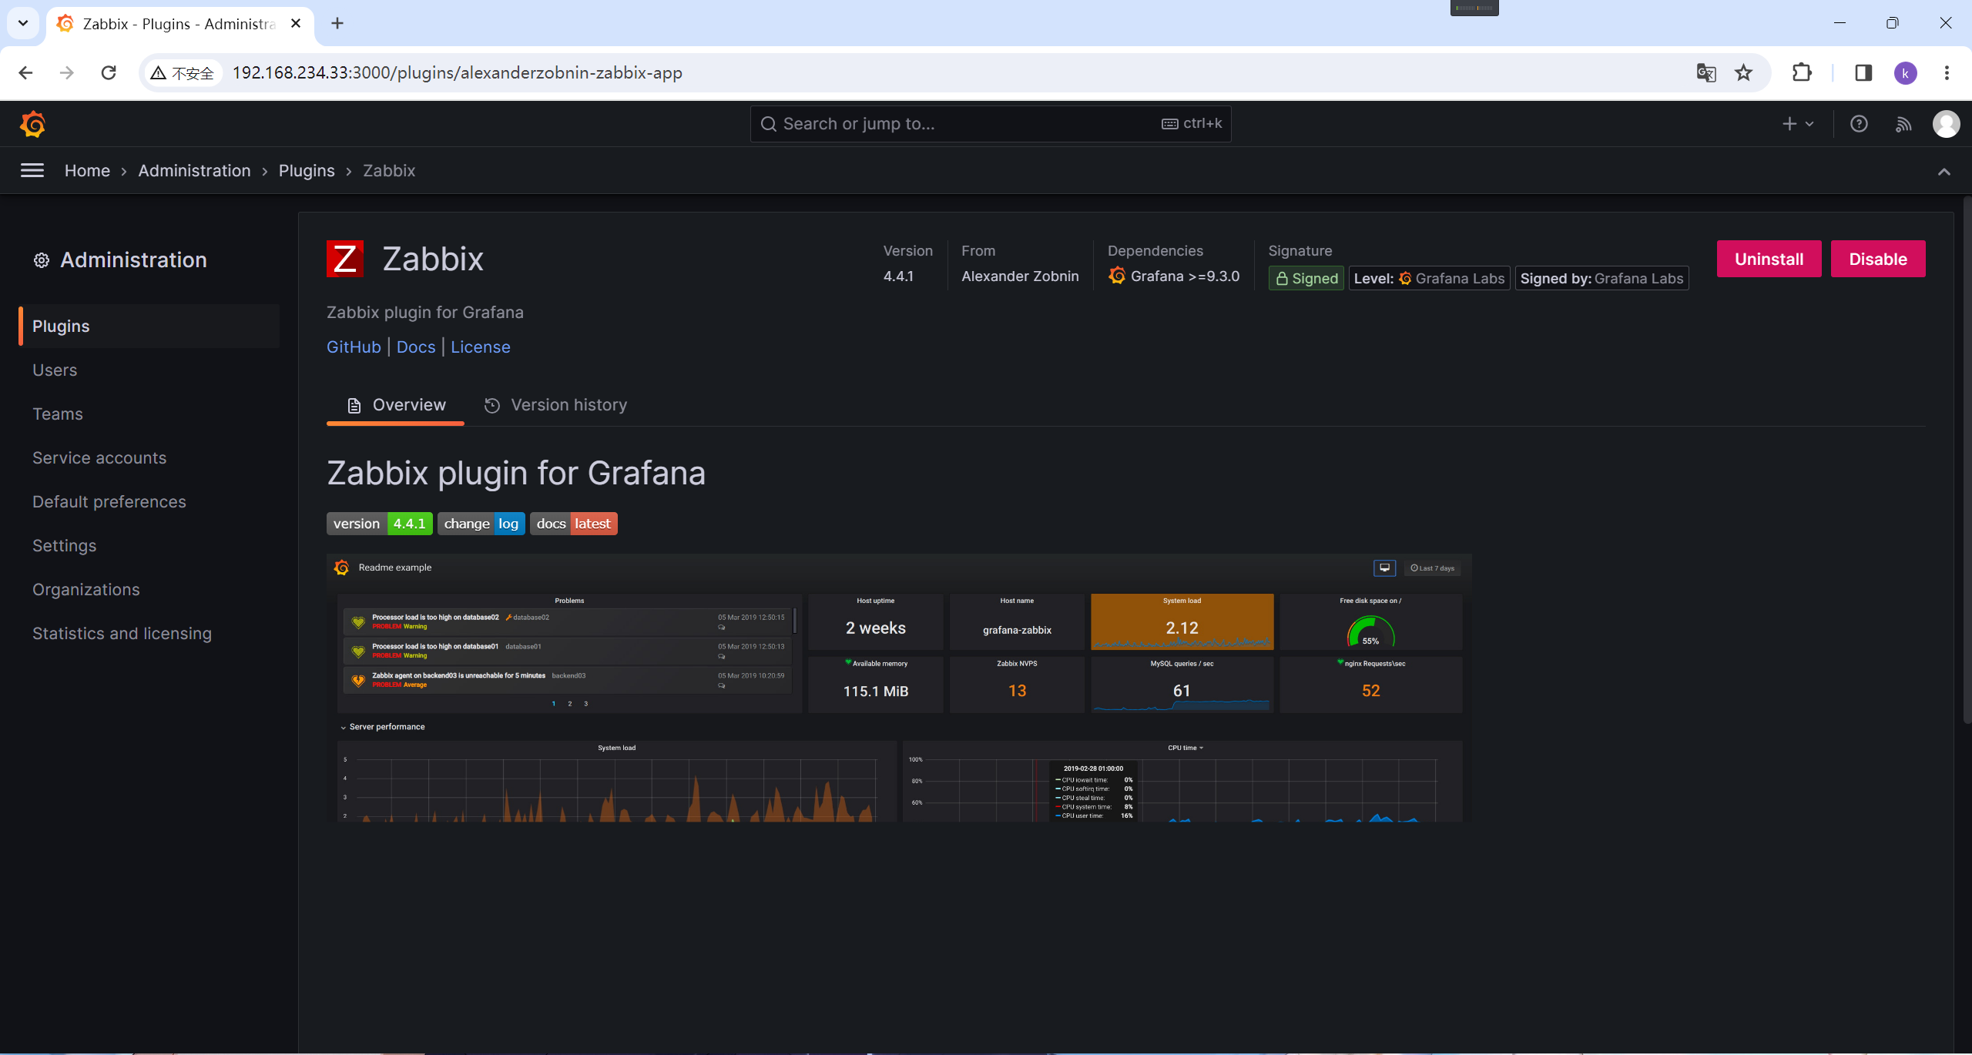Go to Plugins breadcrumb

point(307,170)
